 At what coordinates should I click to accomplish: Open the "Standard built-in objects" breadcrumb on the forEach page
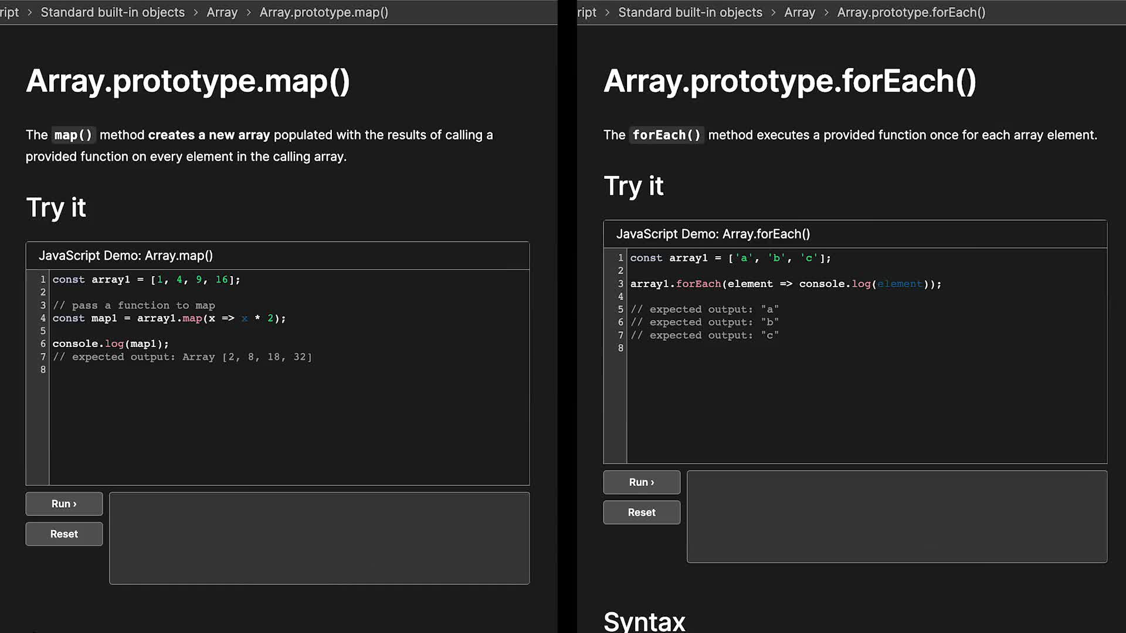pos(690,12)
